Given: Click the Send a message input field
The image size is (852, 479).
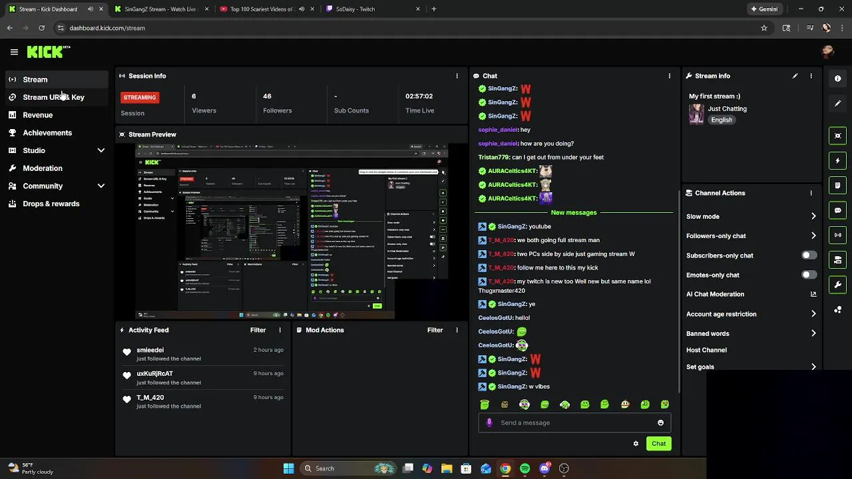Looking at the screenshot, I should 576,422.
